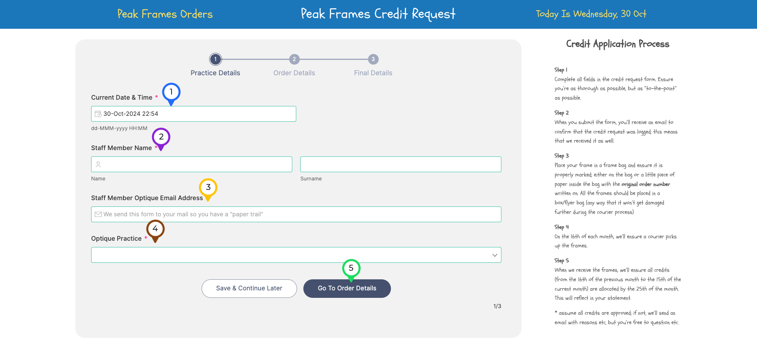Focus the Current Date & Time field
Image resolution: width=757 pixels, height=353 pixels.
click(x=197, y=114)
